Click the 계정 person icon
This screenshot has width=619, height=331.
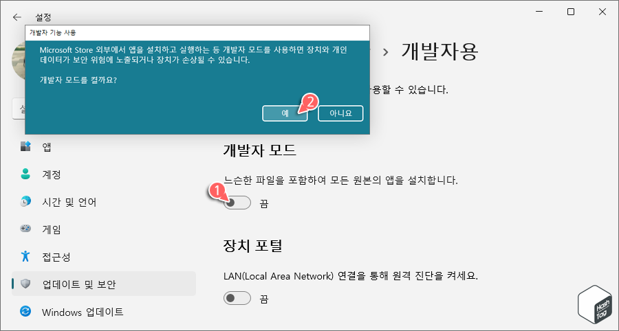(25, 174)
